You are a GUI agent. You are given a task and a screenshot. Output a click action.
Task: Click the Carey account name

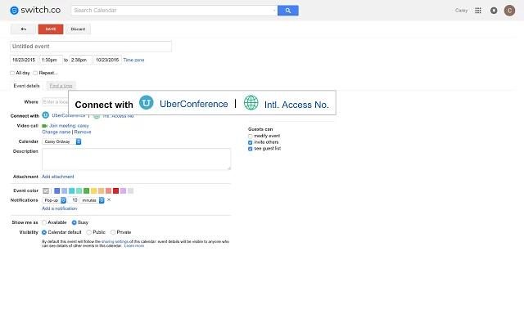461,11
